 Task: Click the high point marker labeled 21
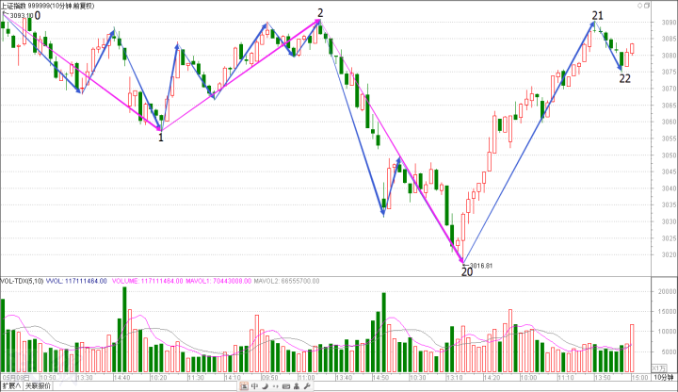click(598, 15)
